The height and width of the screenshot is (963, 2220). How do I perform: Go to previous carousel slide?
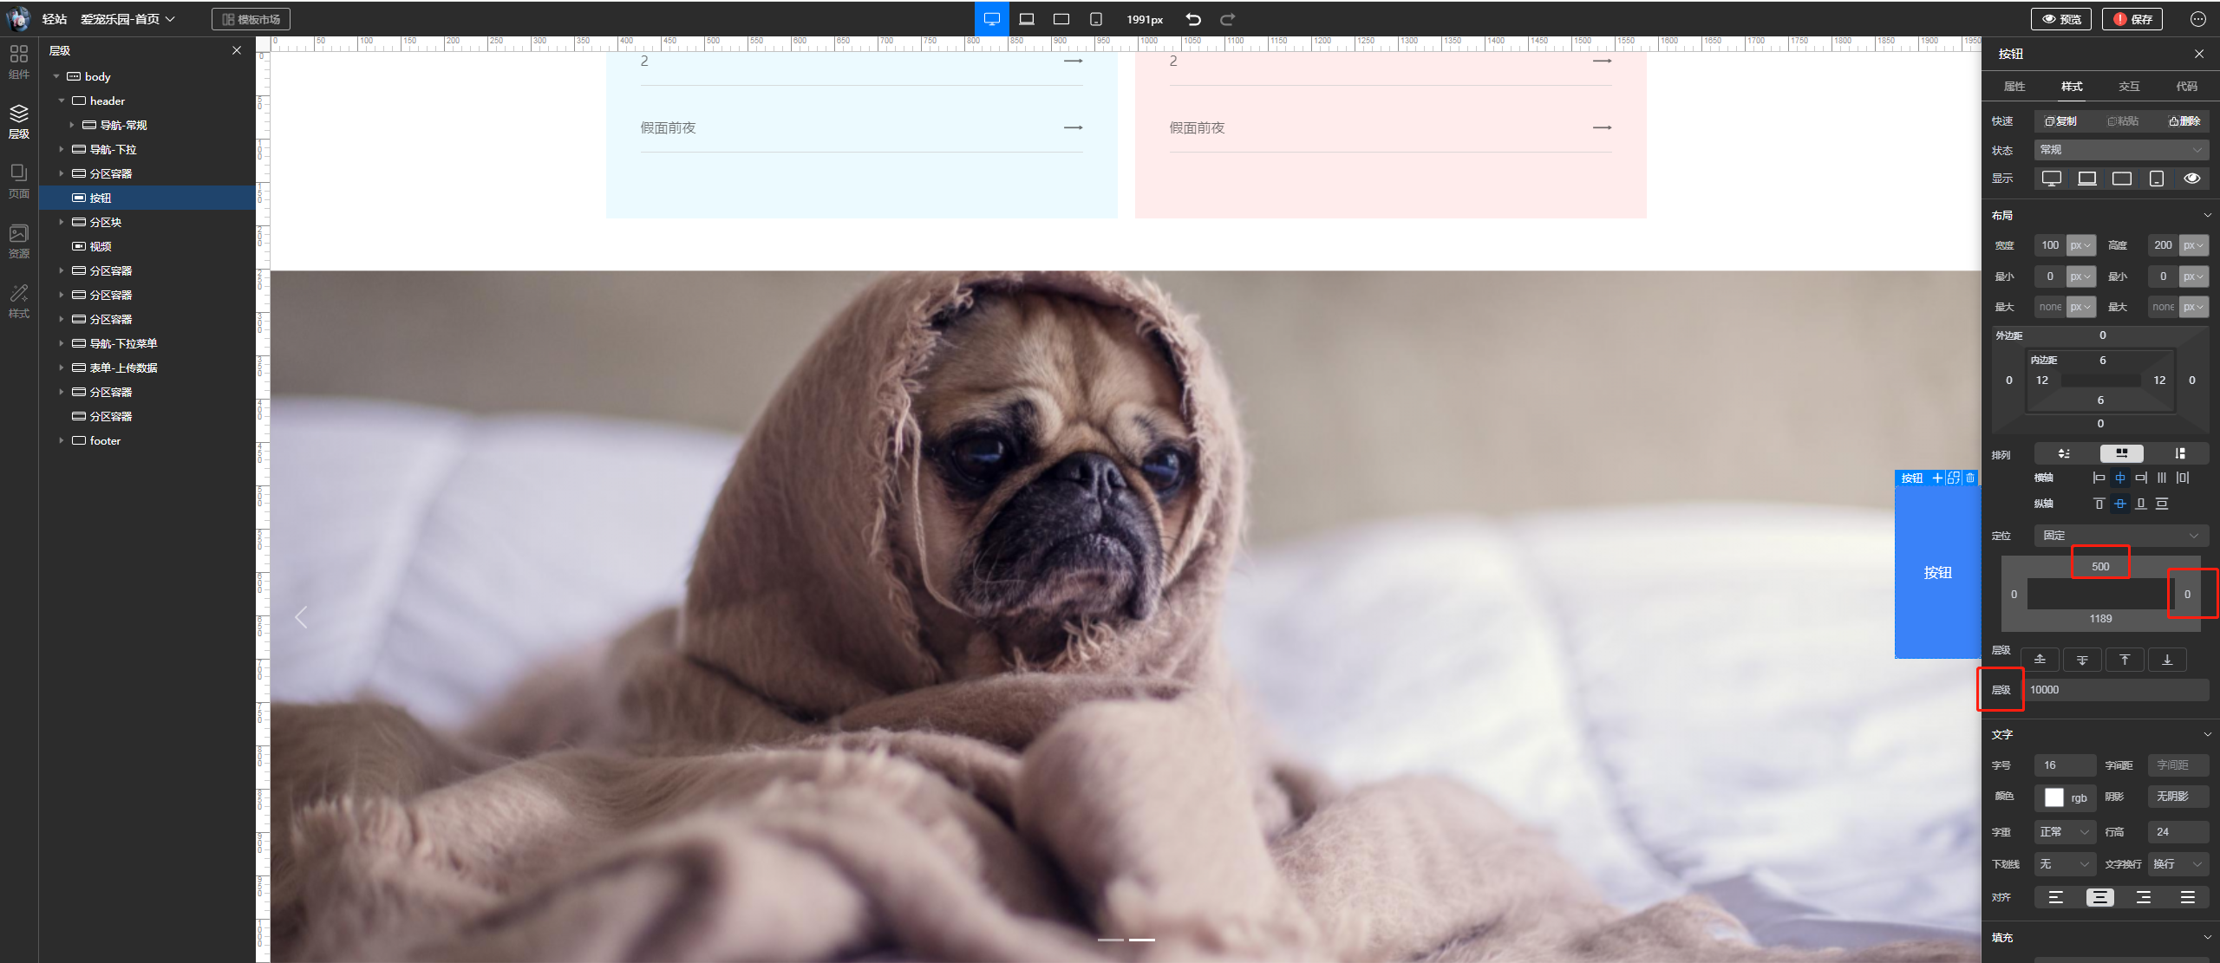click(x=301, y=617)
